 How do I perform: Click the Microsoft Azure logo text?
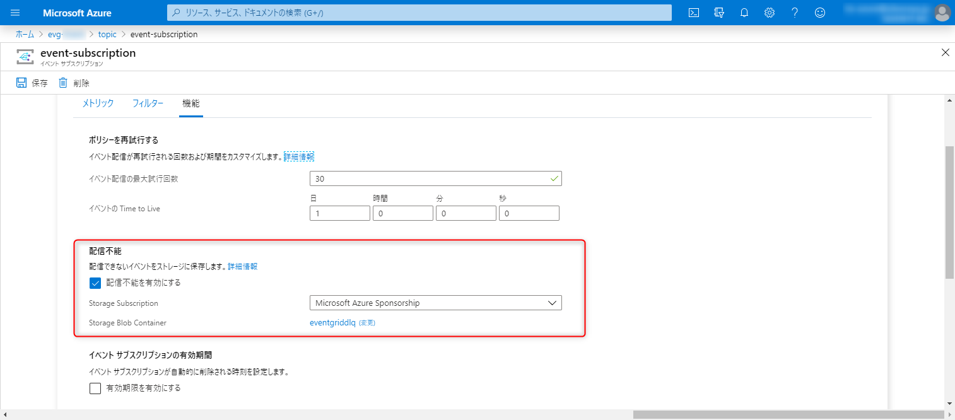point(77,13)
